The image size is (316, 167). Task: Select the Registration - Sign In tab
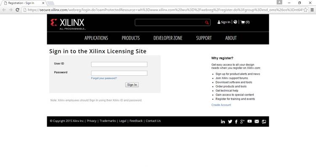tap(23, 3)
